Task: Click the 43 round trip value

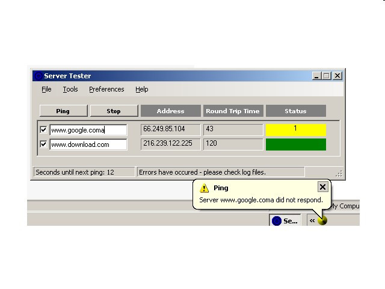Action: (x=233, y=129)
